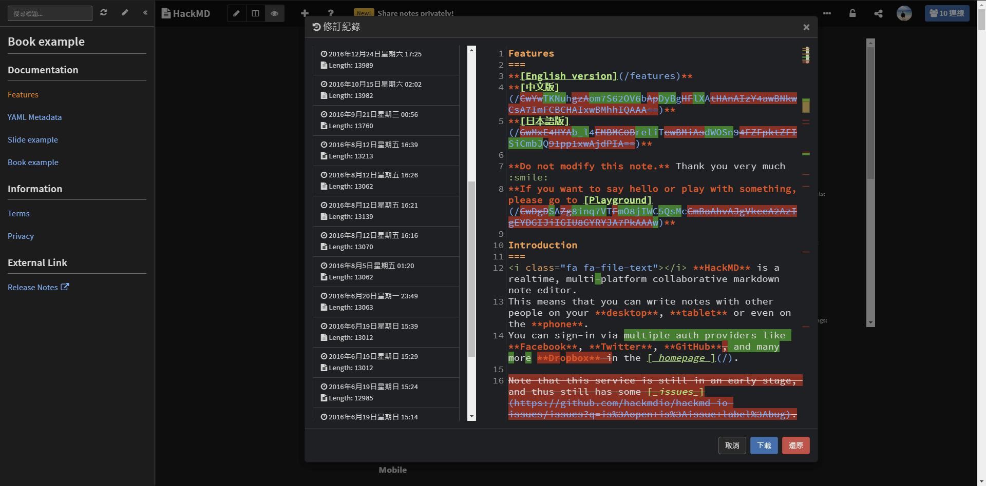Select revision 2016年6月19日 15:24
Image resolution: width=986 pixels, height=486 pixels.
(386, 393)
